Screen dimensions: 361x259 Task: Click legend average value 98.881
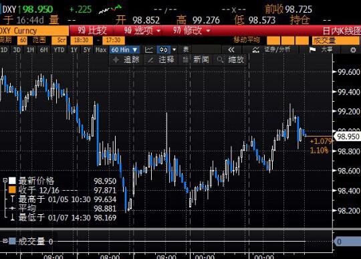point(105,209)
